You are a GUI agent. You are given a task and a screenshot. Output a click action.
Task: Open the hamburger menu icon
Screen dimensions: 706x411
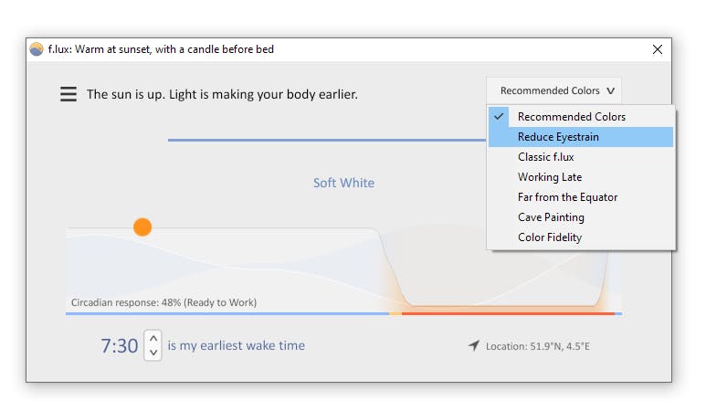click(x=68, y=94)
